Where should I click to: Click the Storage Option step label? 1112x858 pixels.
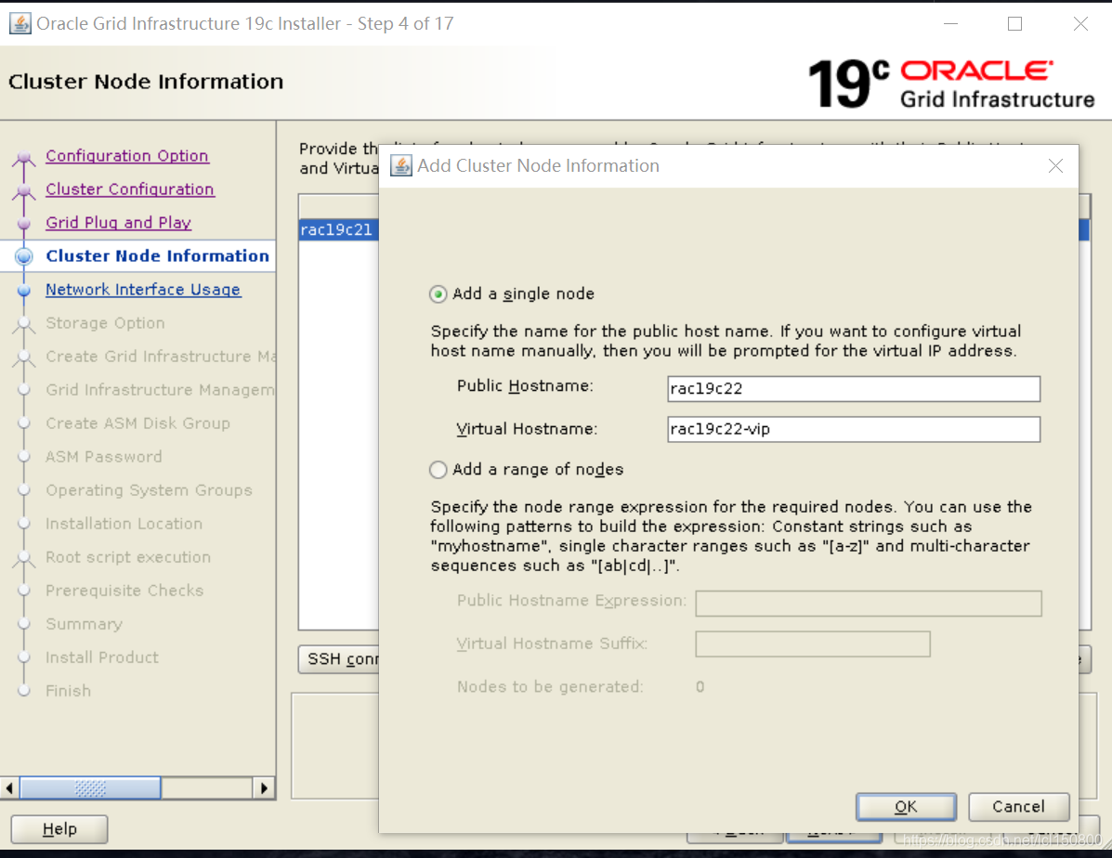click(x=105, y=322)
